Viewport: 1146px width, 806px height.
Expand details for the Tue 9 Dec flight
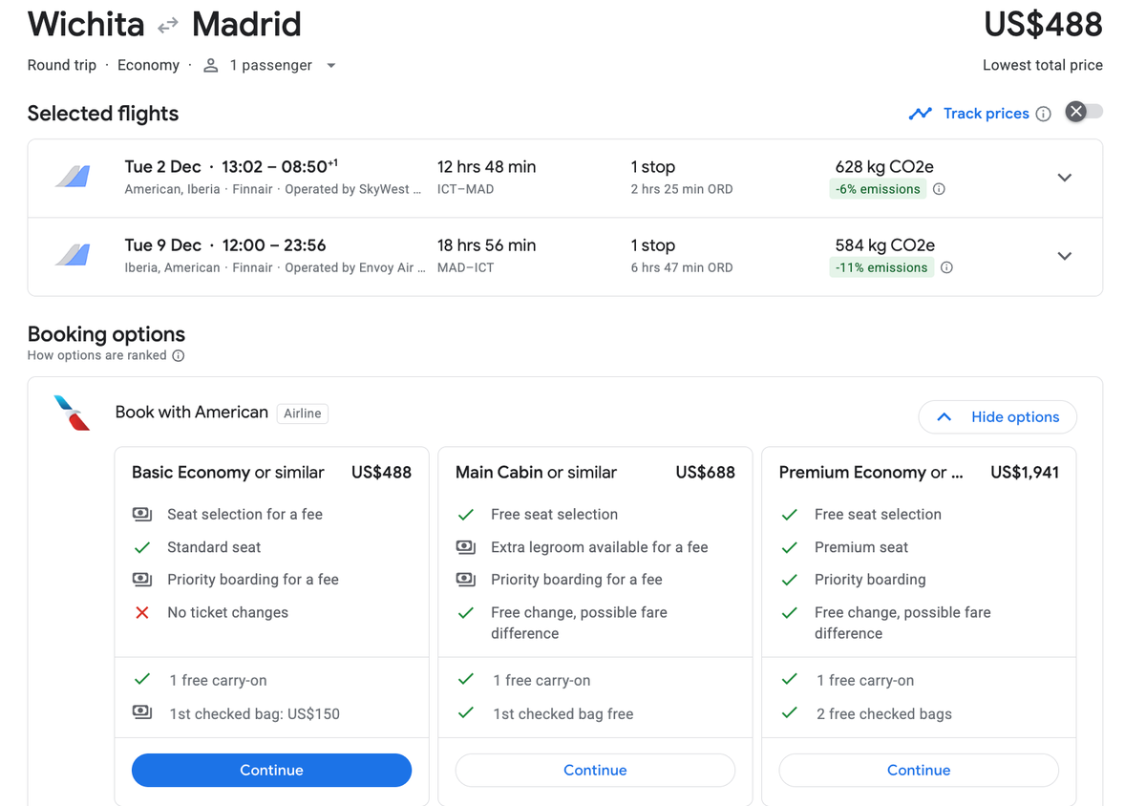[1064, 256]
